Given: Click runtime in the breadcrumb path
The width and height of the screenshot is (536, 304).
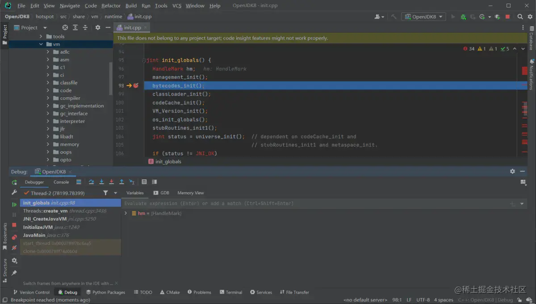Looking at the screenshot, I should [x=113, y=16].
